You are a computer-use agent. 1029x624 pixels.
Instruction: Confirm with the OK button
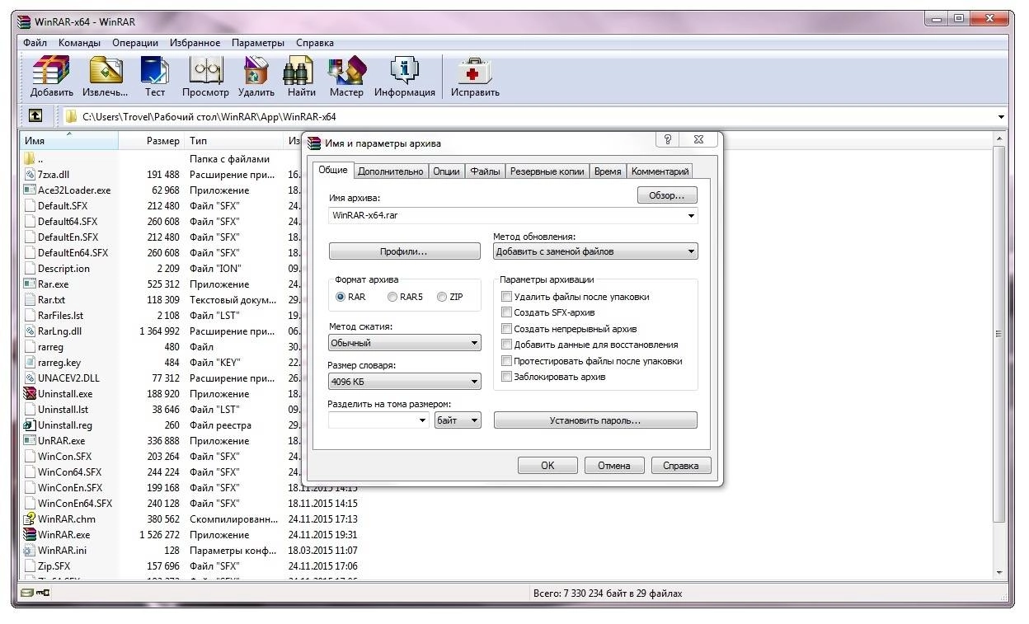point(547,466)
